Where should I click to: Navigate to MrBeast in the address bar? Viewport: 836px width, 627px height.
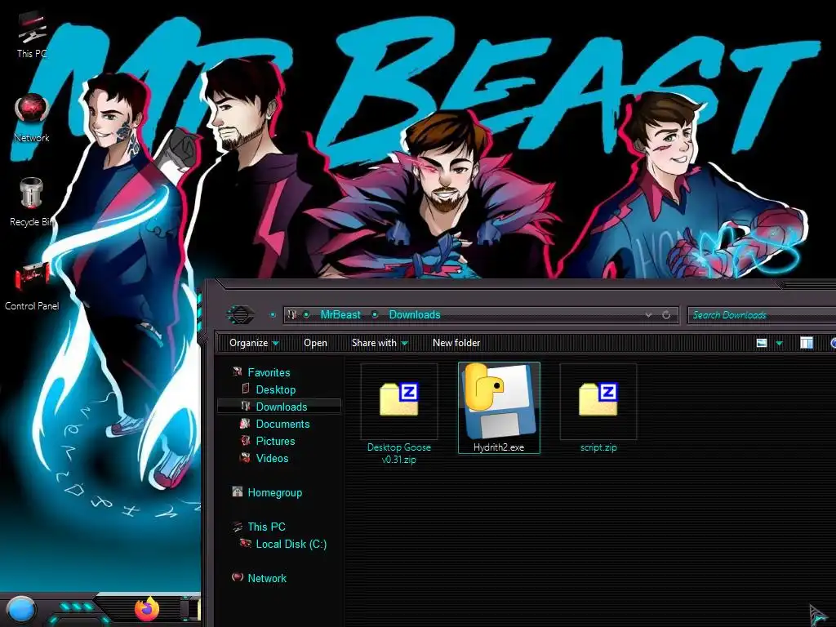(340, 314)
